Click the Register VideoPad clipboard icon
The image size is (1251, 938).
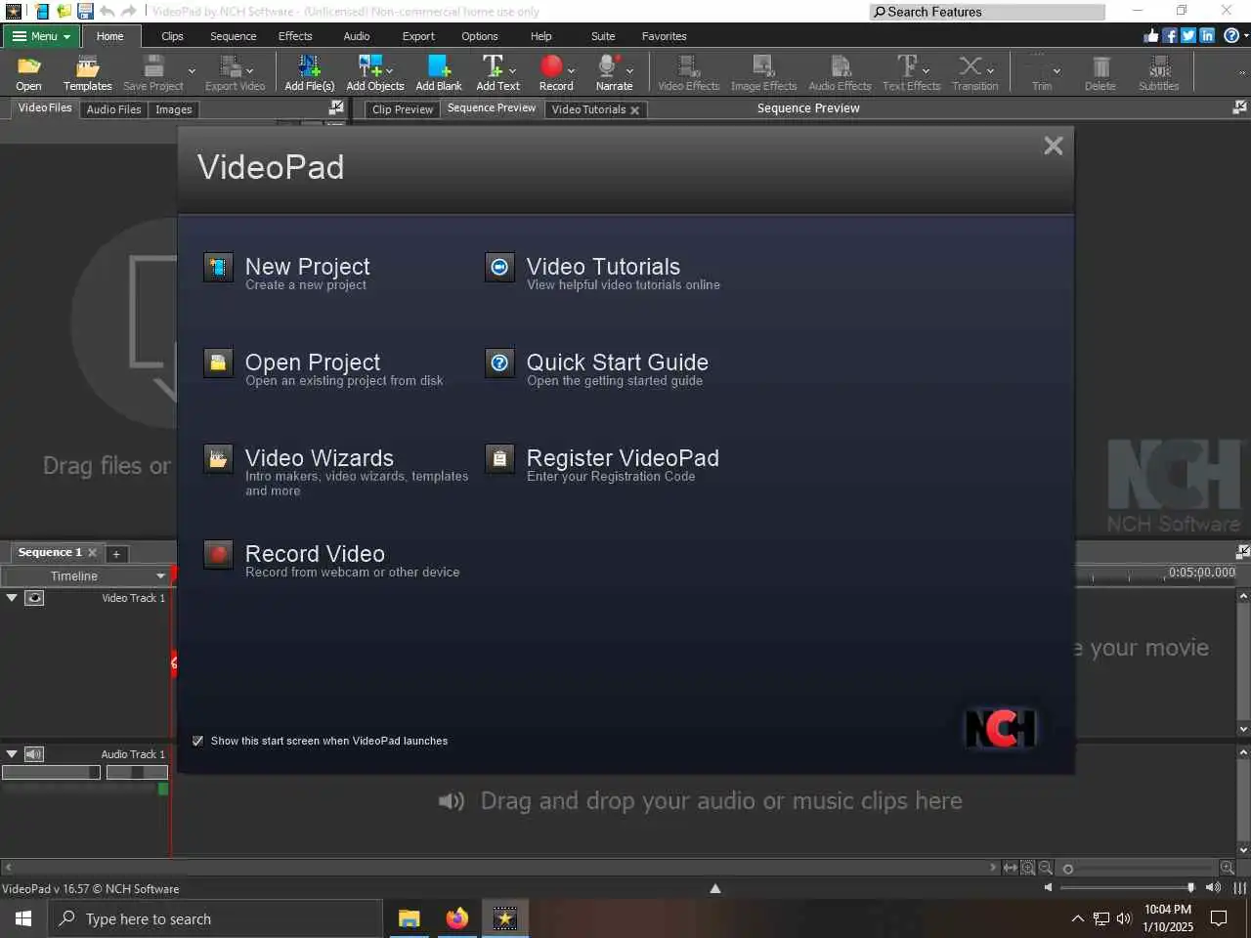[x=499, y=458]
